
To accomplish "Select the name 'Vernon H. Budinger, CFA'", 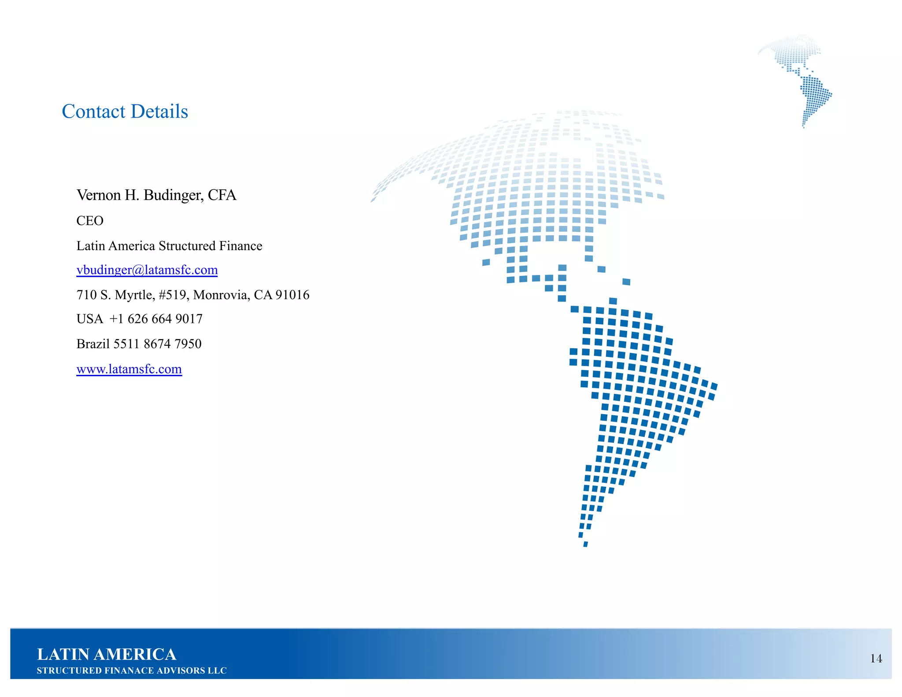I will coord(156,195).
